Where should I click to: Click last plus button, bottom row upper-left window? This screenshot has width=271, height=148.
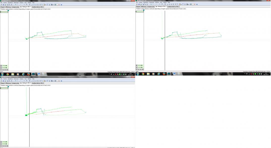7,70
